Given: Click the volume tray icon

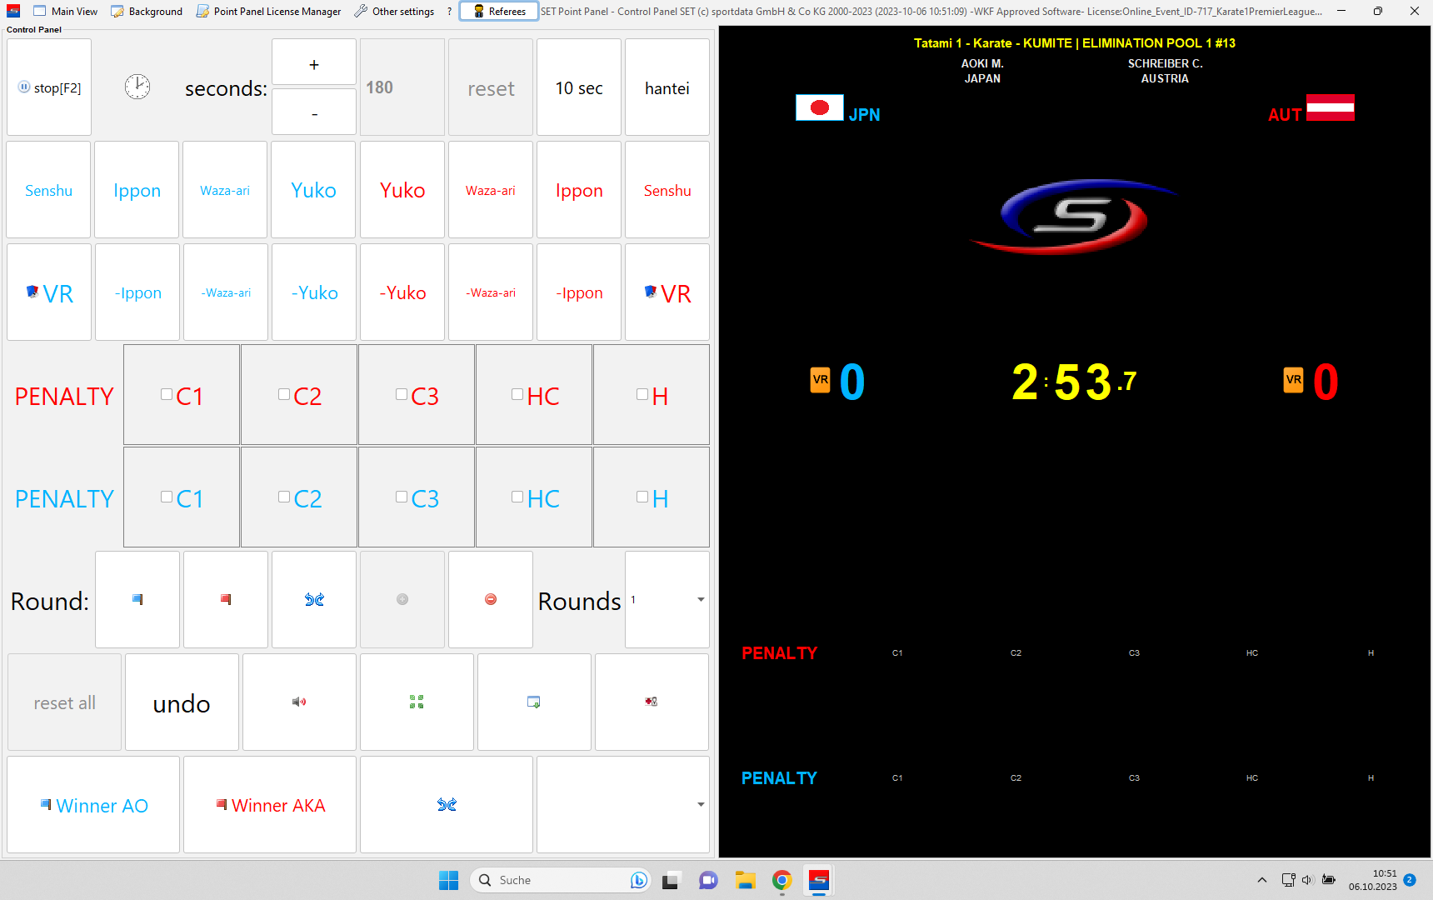Looking at the screenshot, I should coord(1307,880).
